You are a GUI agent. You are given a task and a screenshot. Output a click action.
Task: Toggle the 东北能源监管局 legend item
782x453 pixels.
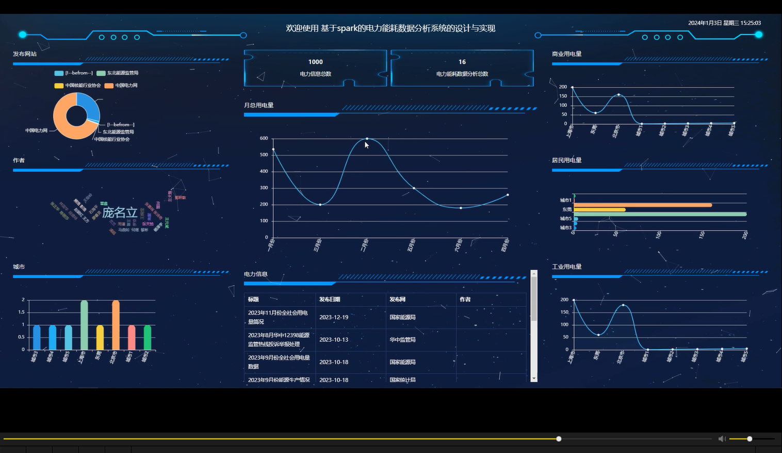point(117,73)
